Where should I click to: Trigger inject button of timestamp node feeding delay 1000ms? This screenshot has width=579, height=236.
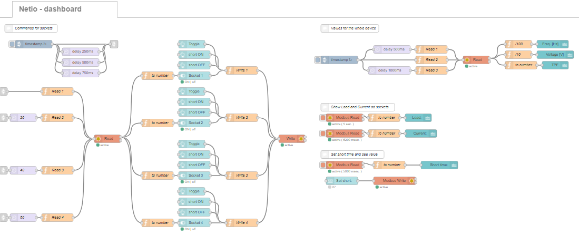[318, 59]
